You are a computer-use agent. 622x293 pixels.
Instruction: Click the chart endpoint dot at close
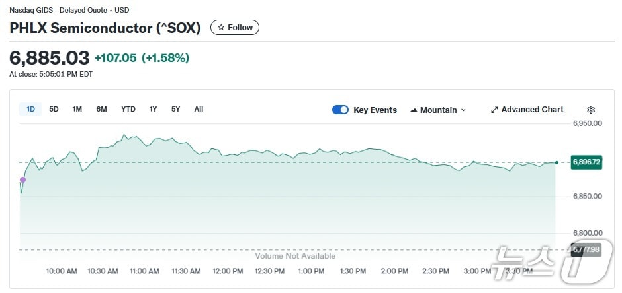pos(556,162)
